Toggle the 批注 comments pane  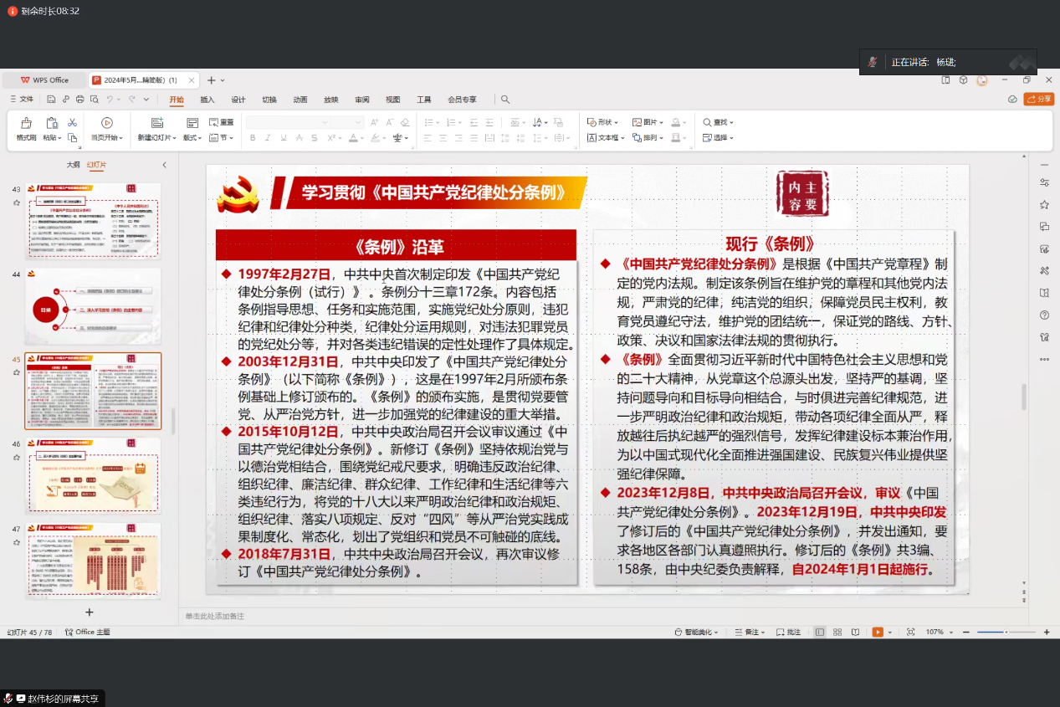(x=788, y=632)
